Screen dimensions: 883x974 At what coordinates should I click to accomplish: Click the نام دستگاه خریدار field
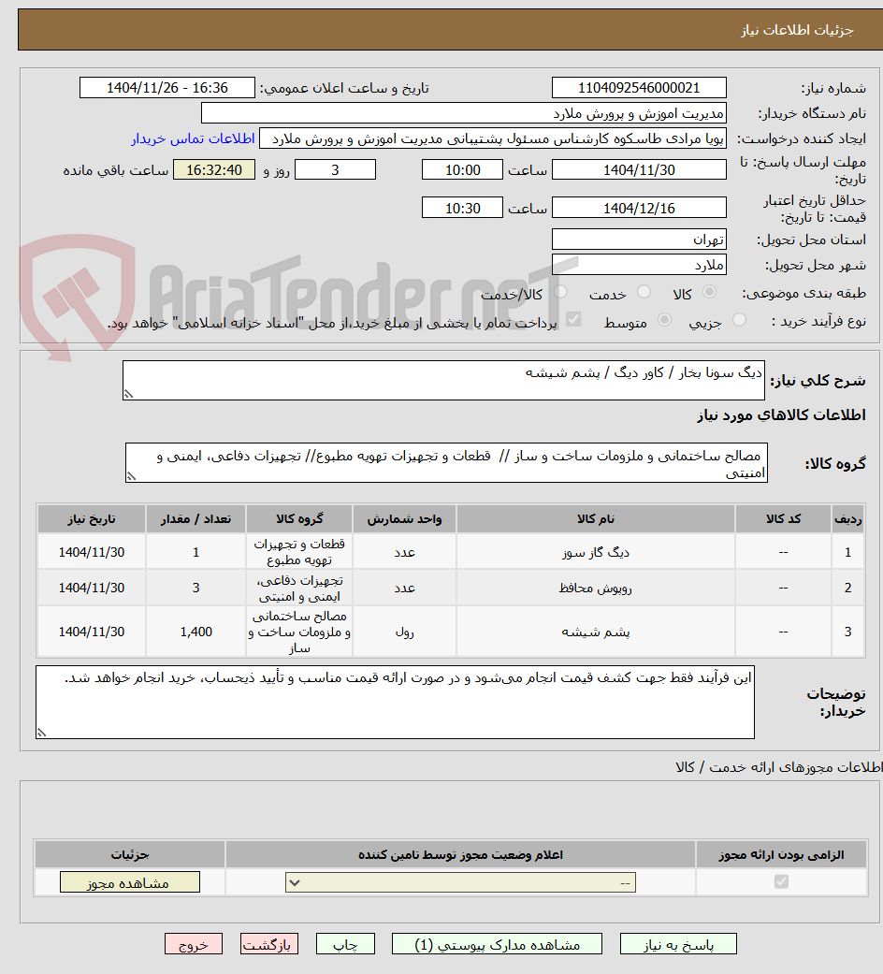pyautogui.click(x=464, y=113)
